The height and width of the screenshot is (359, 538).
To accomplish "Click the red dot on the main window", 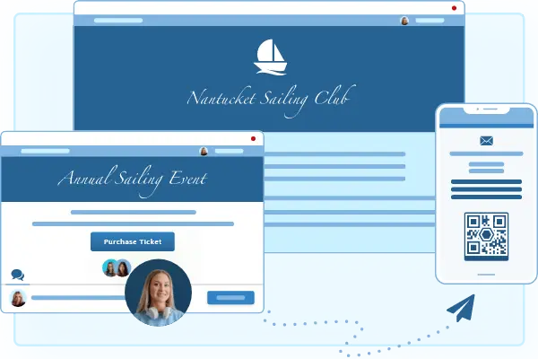I will (x=455, y=8).
